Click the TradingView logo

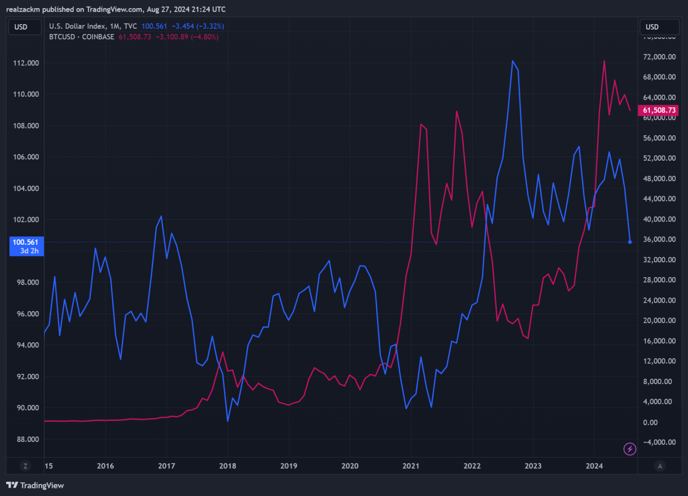tap(35, 485)
